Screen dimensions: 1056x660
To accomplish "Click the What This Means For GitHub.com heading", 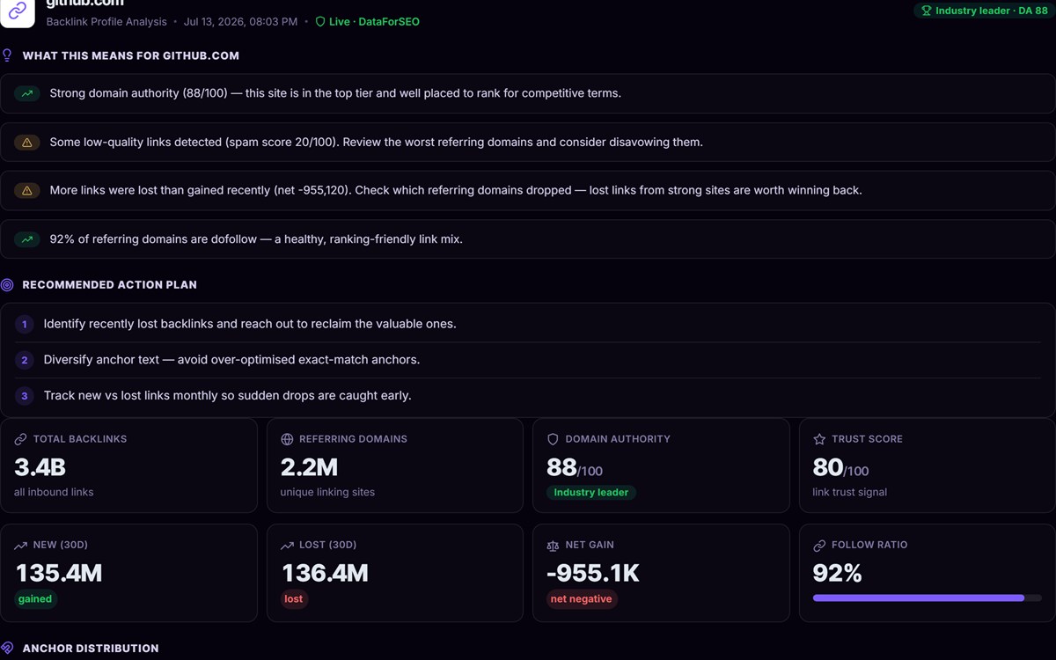I will [130, 55].
